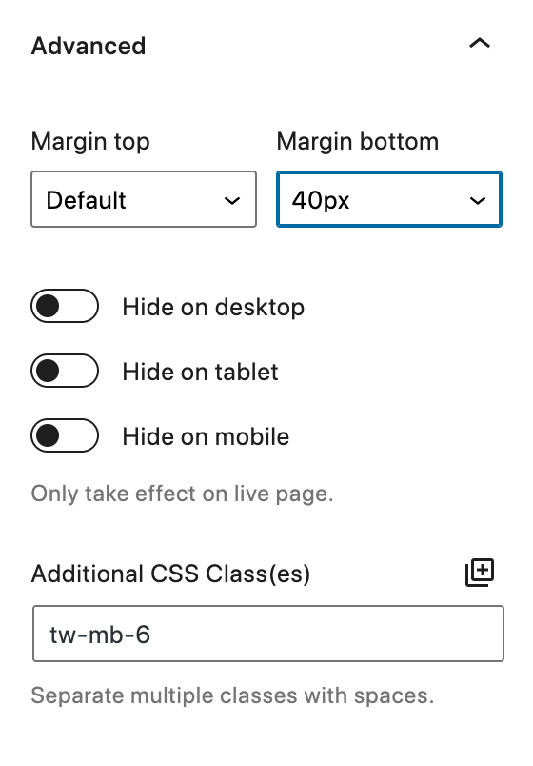Click the Only take effect on live page note
The height and width of the screenshot is (766, 533).
click(182, 494)
